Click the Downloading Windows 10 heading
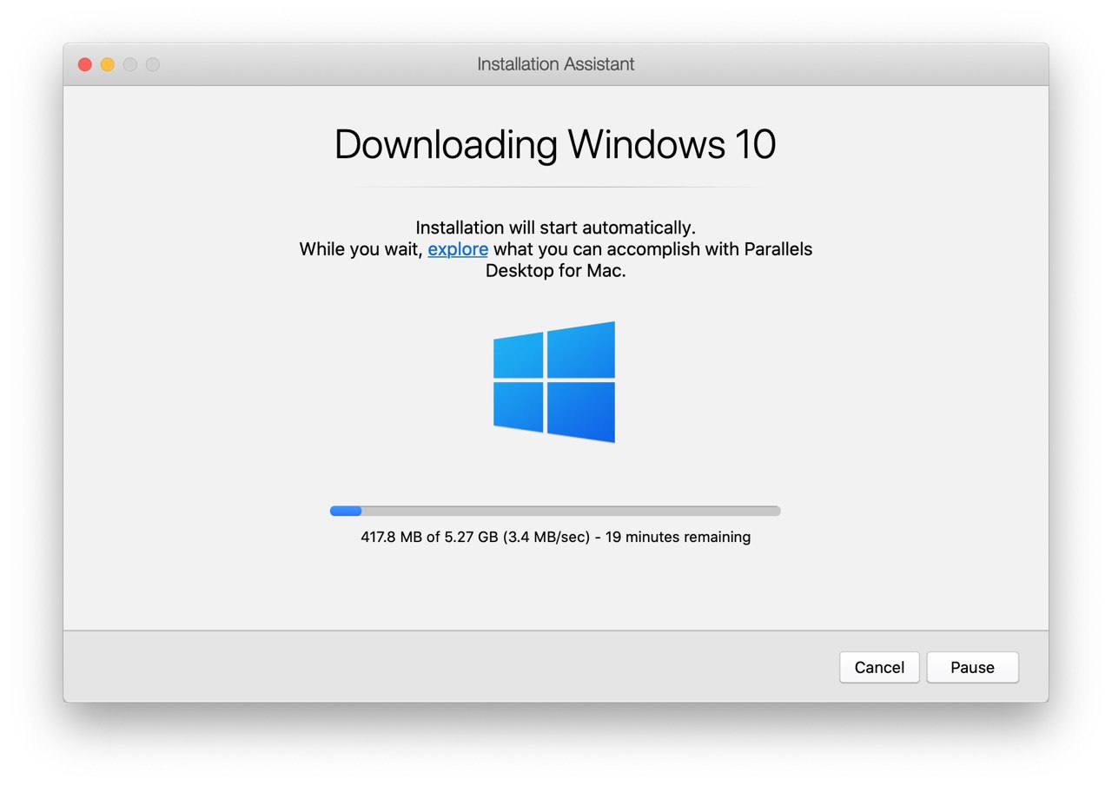This screenshot has width=1112, height=786. point(555,144)
